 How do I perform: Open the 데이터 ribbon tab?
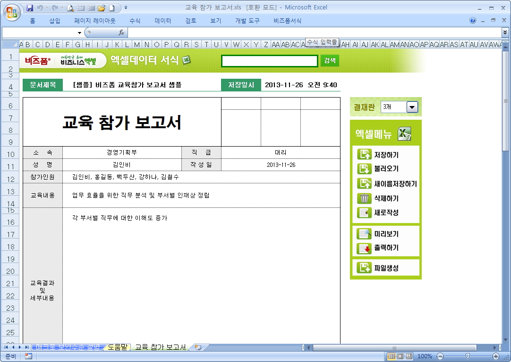163,21
